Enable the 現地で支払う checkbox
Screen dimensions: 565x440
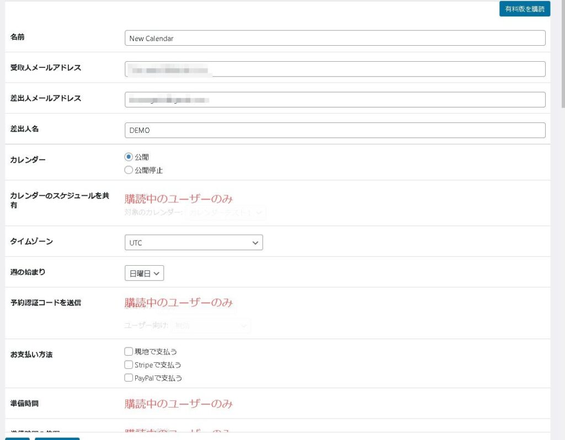pyautogui.click(x=129, y=351)
